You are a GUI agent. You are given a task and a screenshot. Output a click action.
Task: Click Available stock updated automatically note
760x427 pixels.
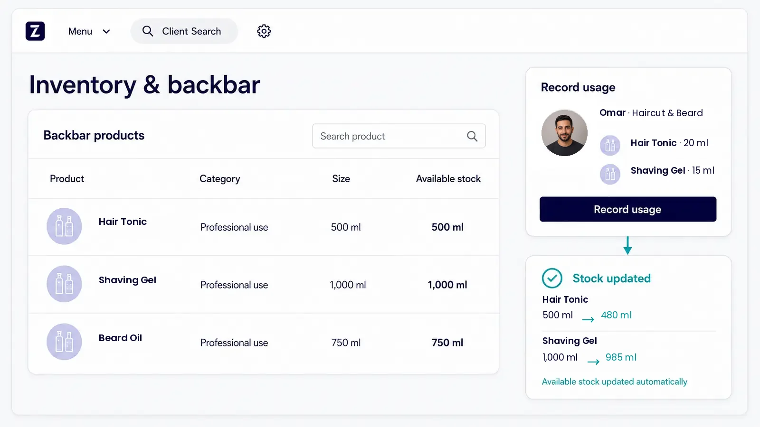point(615,381)
